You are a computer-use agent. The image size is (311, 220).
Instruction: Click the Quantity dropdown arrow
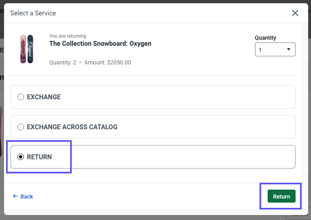point(289,49)
